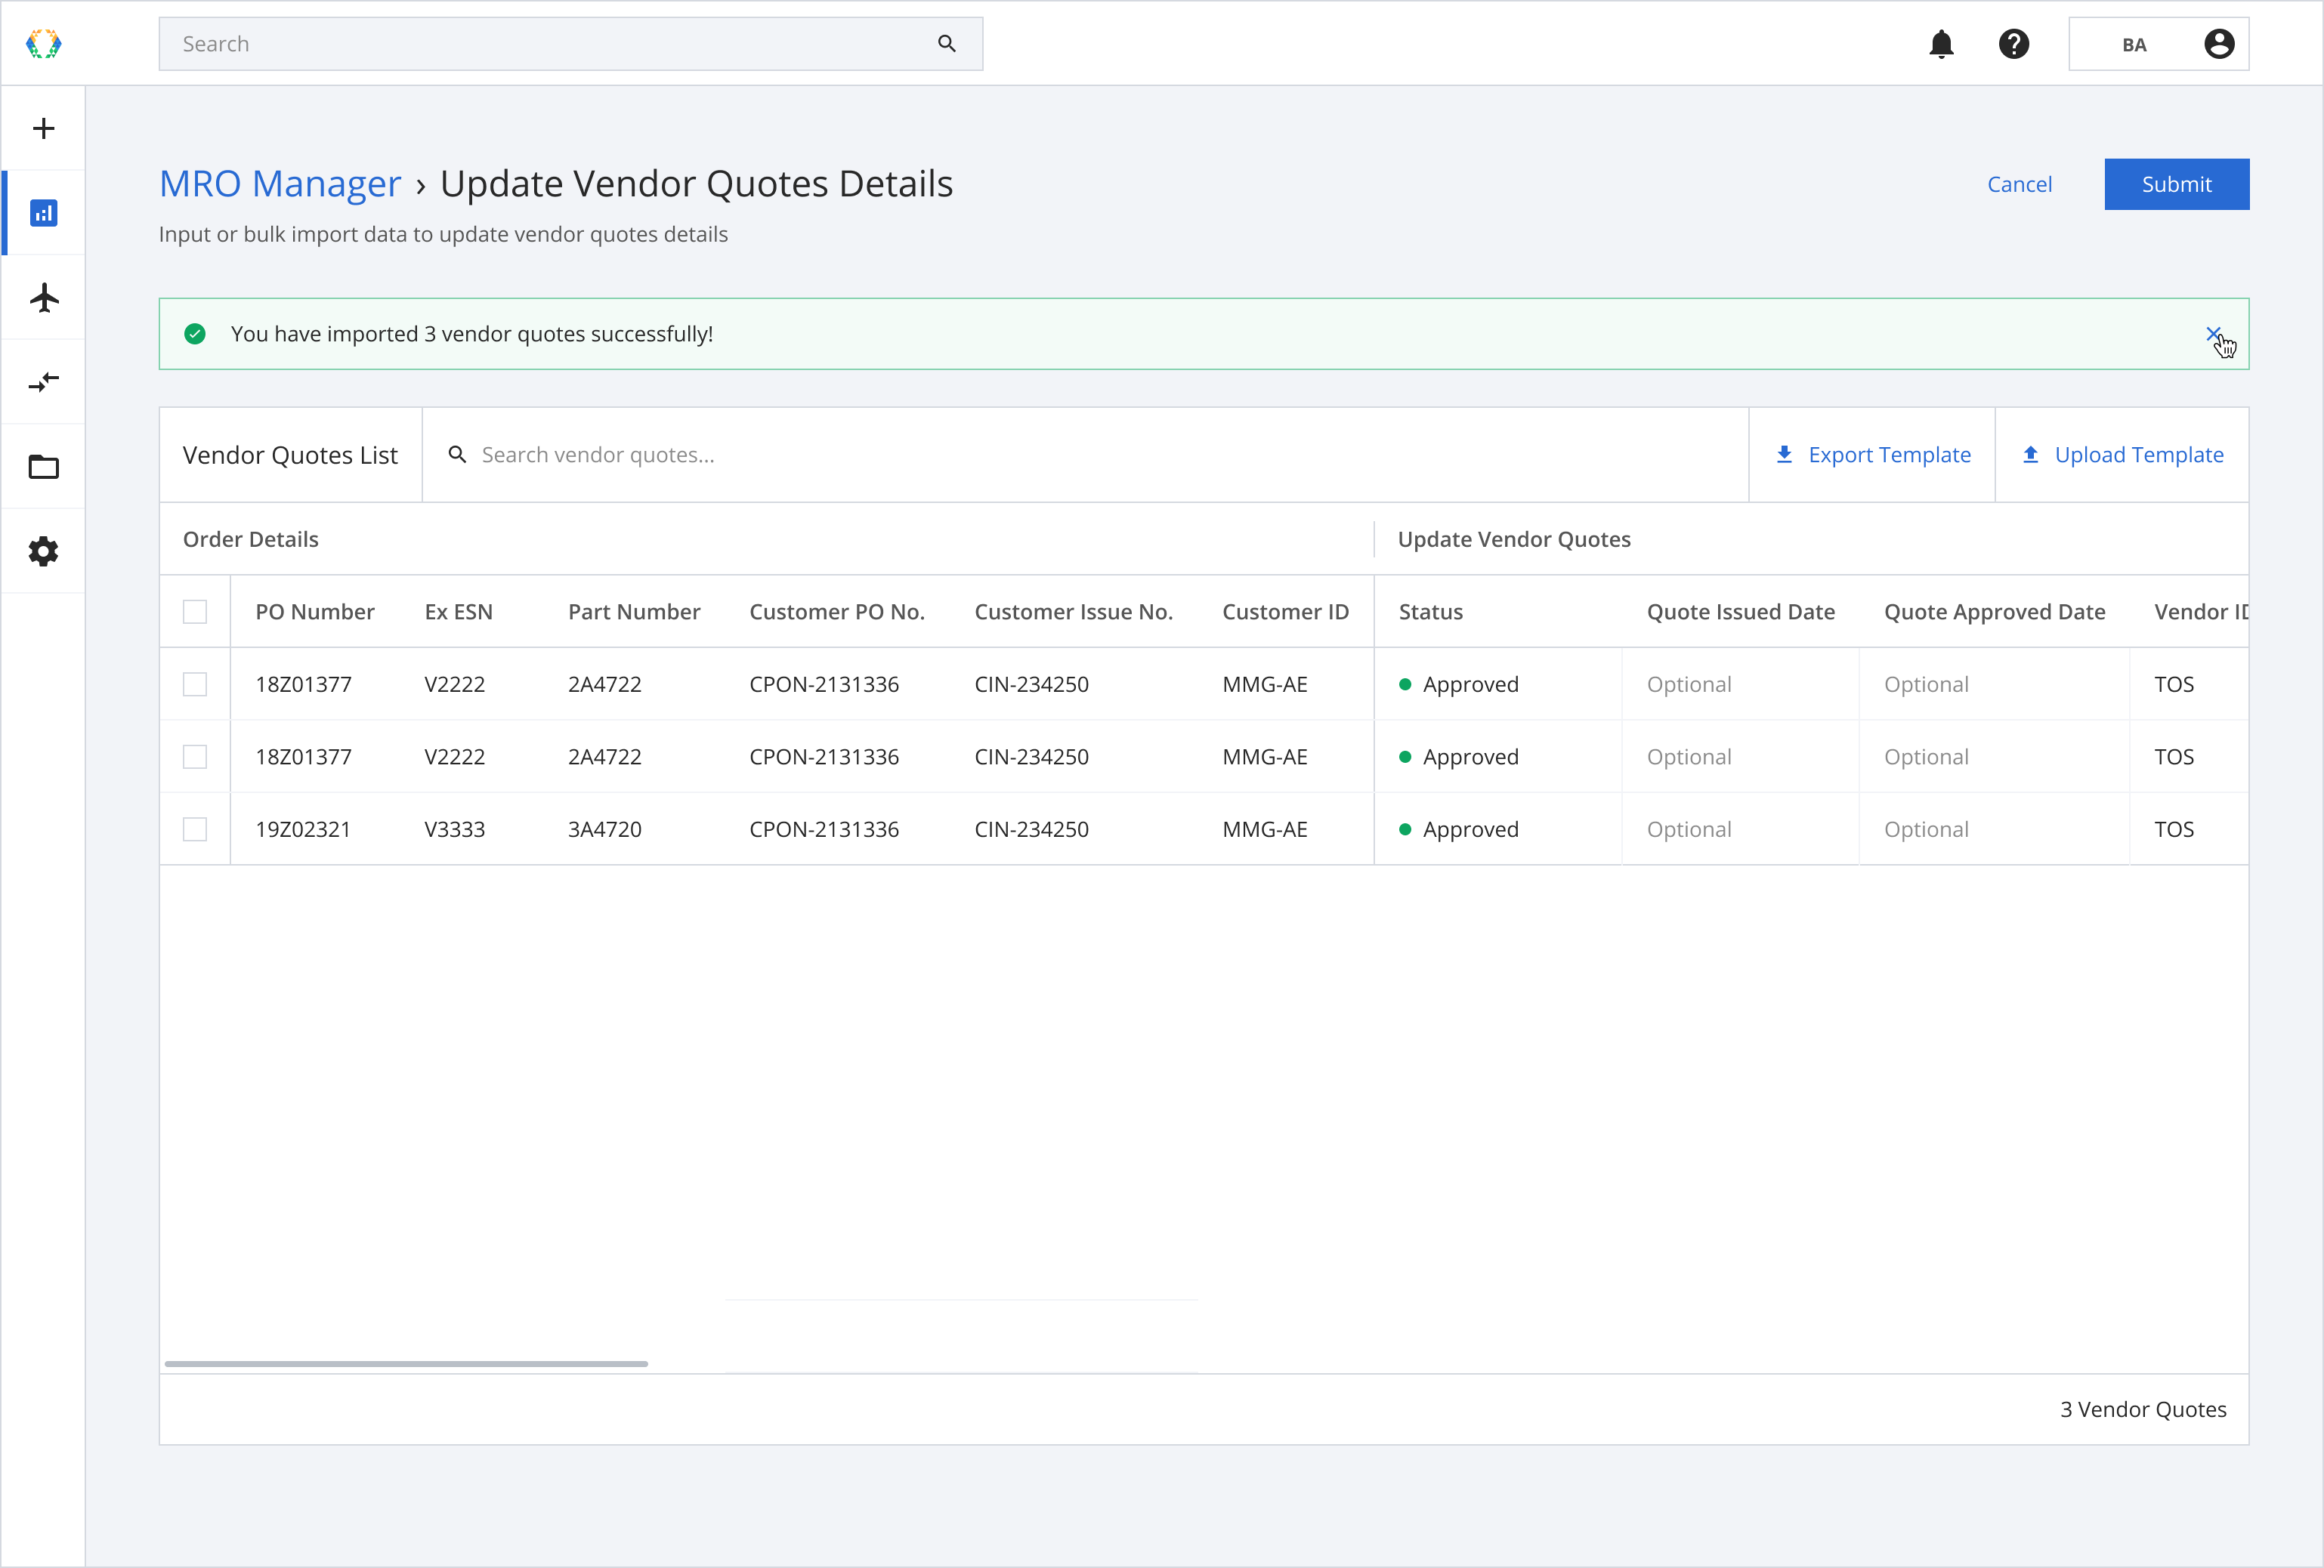Image resolution: width=2324 pixels, height=1568 pixels.
Task: Click the PO Number column header
Action: (315, 612)
